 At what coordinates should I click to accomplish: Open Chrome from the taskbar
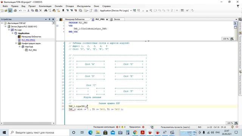(x=135, y=133)
